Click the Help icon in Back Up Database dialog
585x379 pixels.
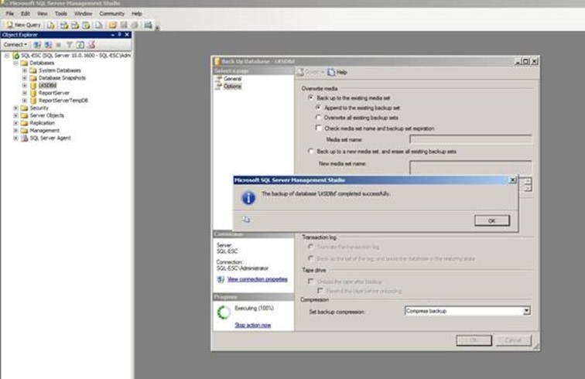[331, 72]
